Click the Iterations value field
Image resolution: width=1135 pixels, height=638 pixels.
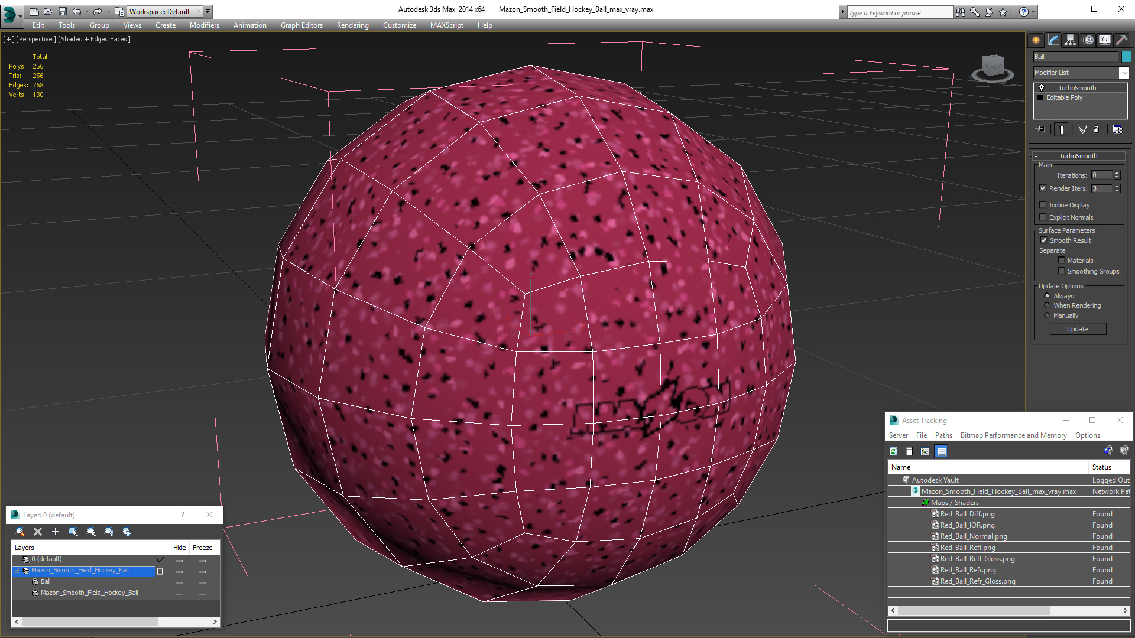(1101, 175)
